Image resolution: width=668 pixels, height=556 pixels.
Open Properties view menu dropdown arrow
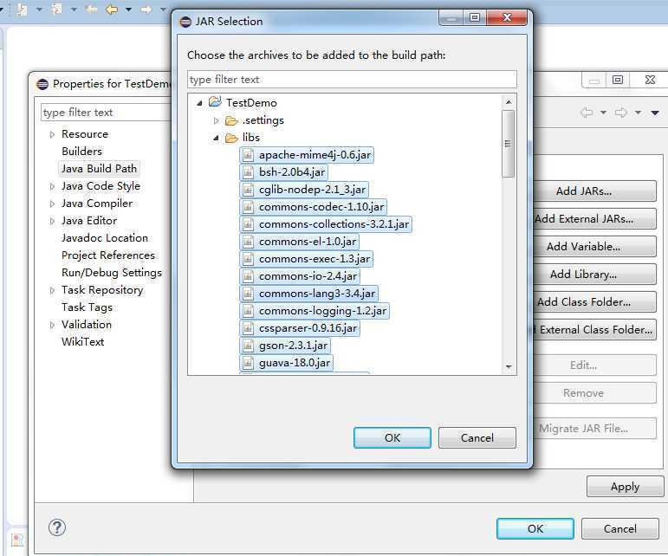point(655,113)
